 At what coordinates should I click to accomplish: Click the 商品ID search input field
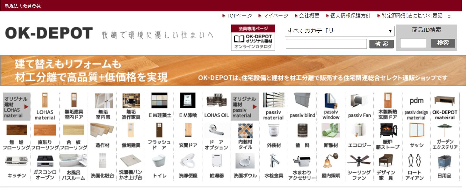point(413,43)
